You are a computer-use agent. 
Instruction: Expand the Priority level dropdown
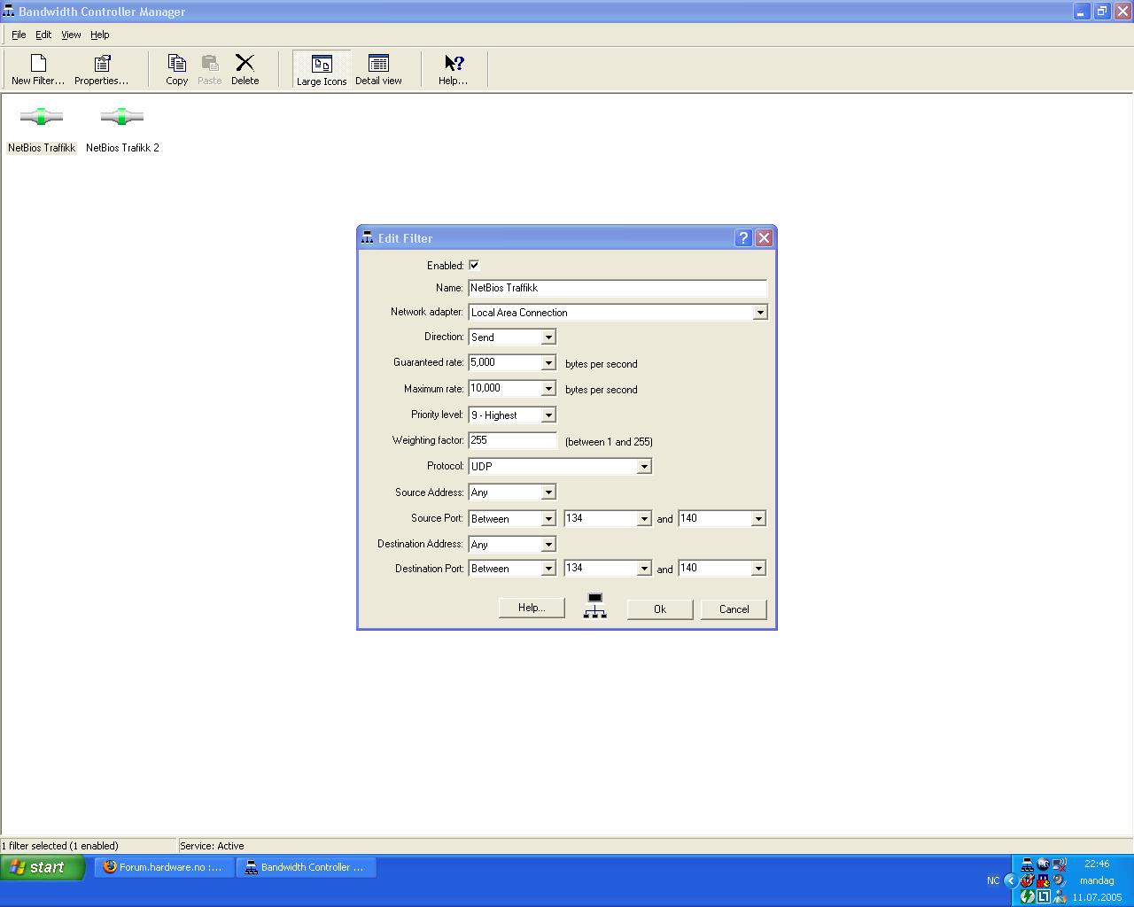coord(548,415)
